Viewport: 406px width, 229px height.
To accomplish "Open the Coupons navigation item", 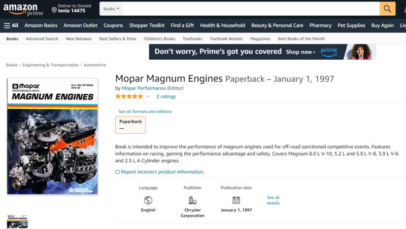I will [x=113, y=25].
